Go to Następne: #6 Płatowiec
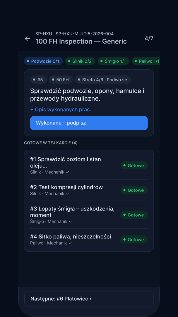This screenshot has width=178, height=317. coord(89,299)
